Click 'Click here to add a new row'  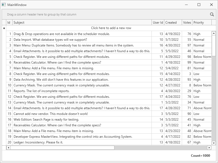pos(111,28)
